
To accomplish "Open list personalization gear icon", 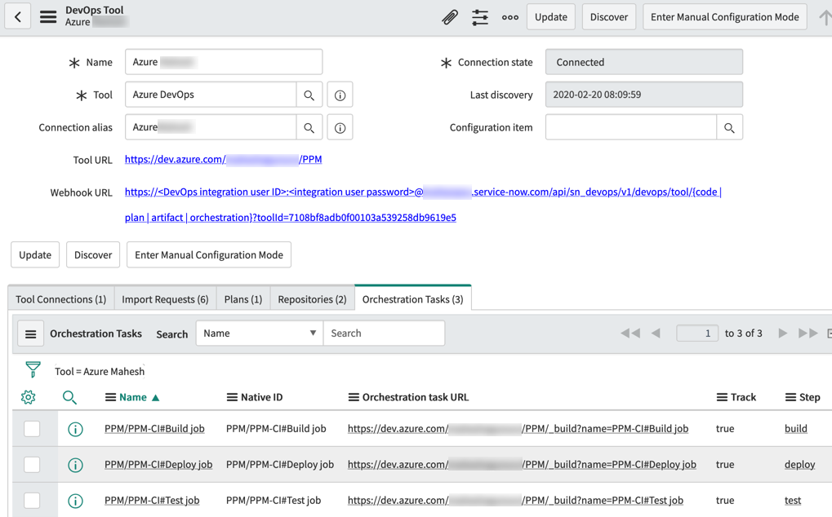I will click(28, 397).
